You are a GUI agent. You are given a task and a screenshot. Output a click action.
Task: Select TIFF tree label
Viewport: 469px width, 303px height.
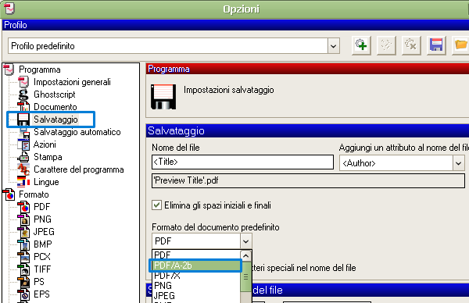tap(42, 269)
